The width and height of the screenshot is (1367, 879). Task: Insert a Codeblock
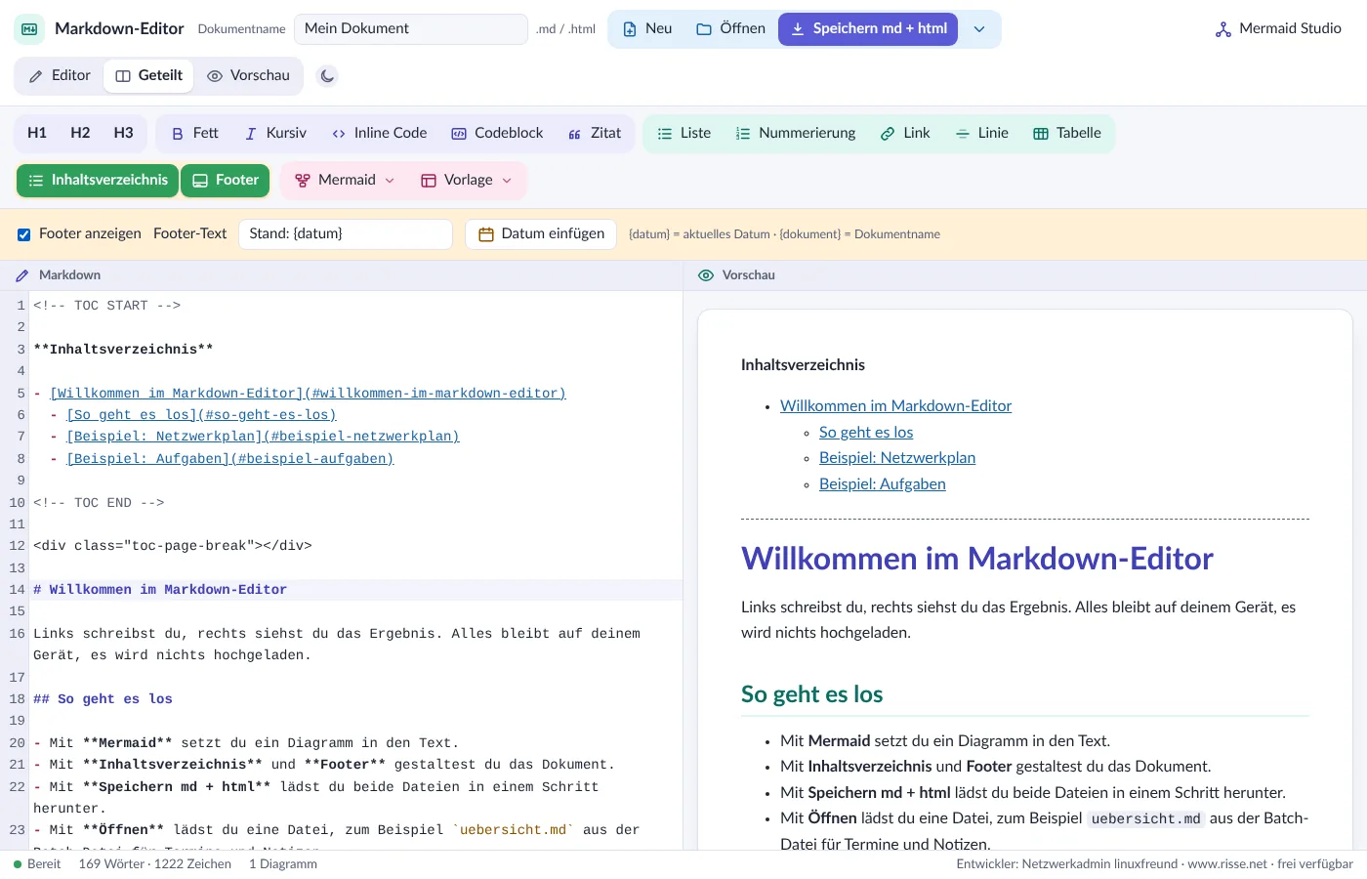[x=497, y=133]
